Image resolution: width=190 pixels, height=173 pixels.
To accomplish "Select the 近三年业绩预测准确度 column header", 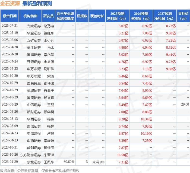I will [x=65, y=16].
